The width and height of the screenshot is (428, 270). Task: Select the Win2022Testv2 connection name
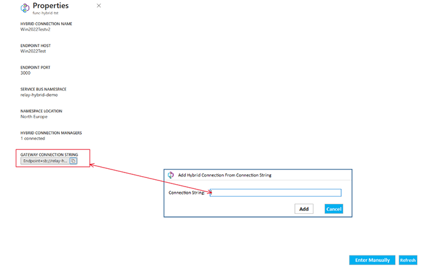(x=35, y=29)
